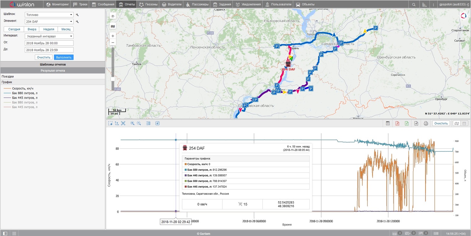Open Шаблон properties wrench icon
This screenshot has height=236, width=471.
77,15
